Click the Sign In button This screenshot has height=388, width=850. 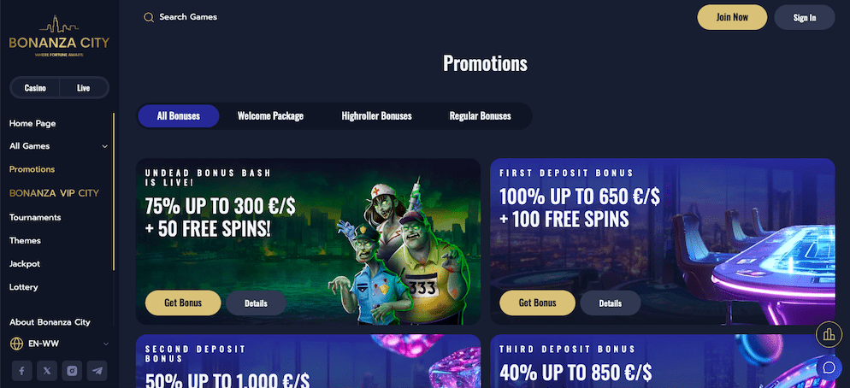click(805, 17)
